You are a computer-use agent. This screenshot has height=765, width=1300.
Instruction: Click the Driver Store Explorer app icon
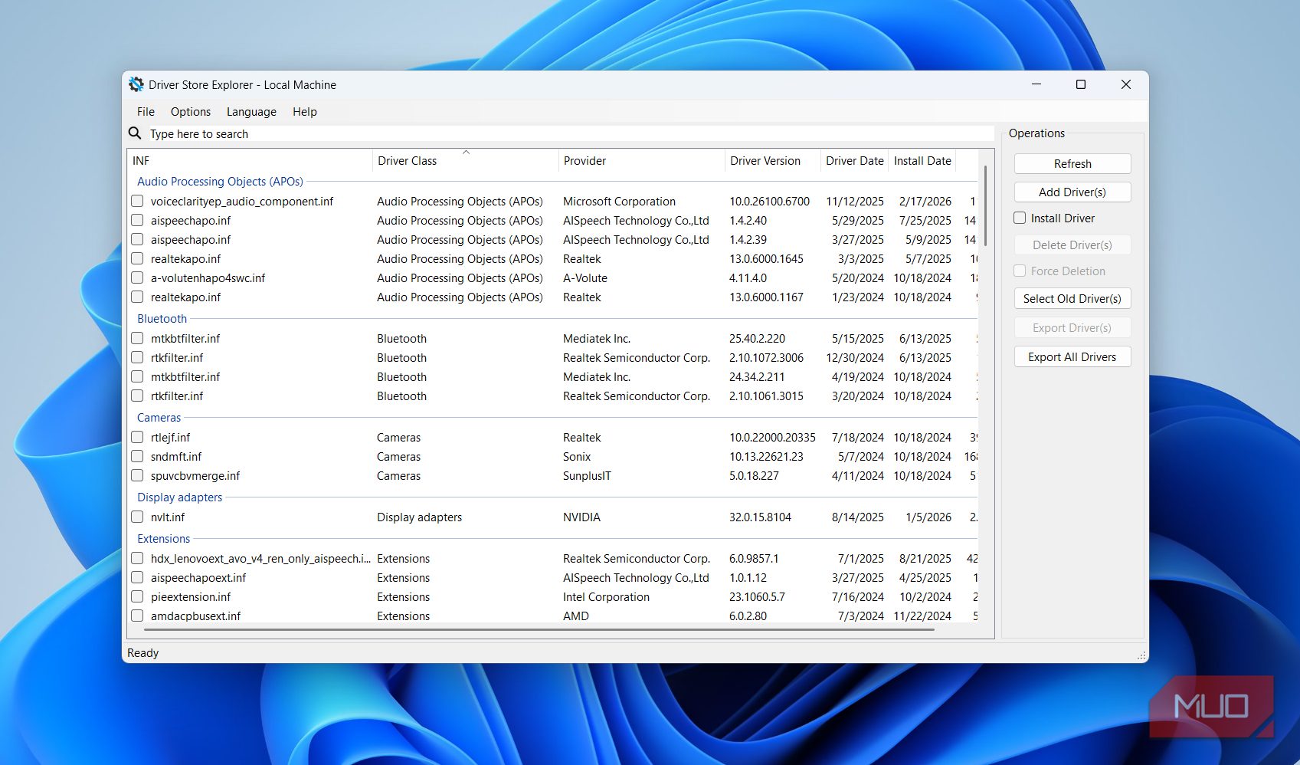[x=136, y=84]
